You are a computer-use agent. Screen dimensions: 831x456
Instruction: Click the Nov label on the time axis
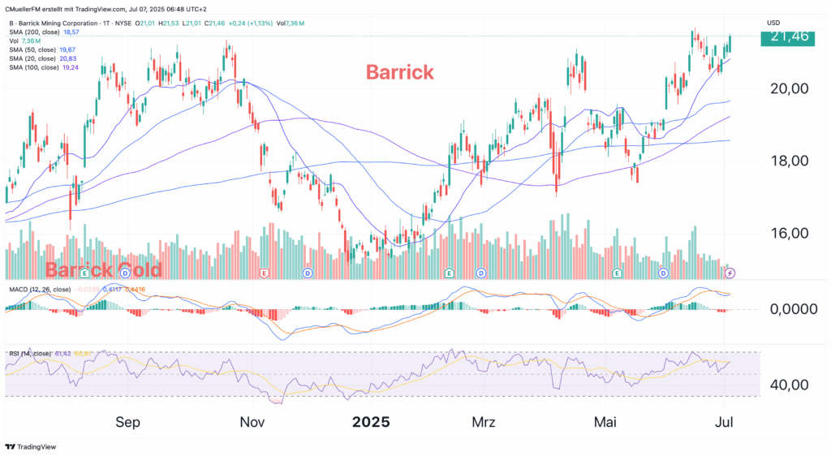click(252, 422)
